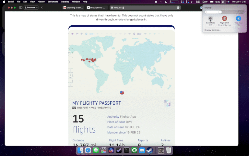Toggle Dark Mode in Display panel

click(210, 19)
